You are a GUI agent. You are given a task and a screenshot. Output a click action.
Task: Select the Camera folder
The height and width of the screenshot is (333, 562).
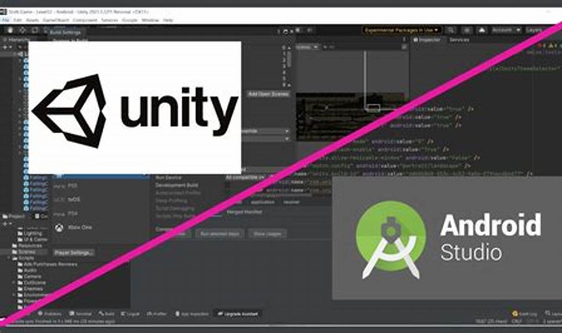[x=29, y=276]
